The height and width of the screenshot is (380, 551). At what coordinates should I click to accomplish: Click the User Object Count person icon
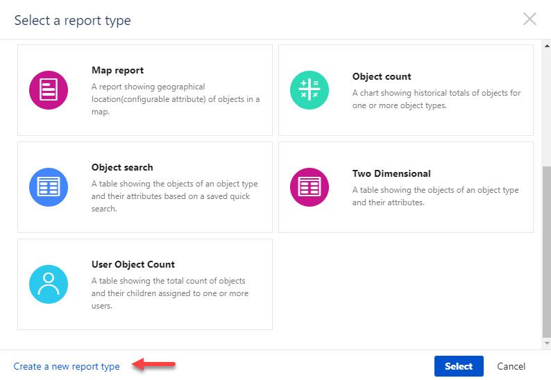[49, 284]
